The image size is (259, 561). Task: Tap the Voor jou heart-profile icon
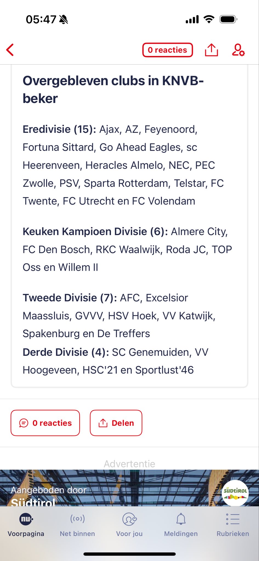coord(129,519)
